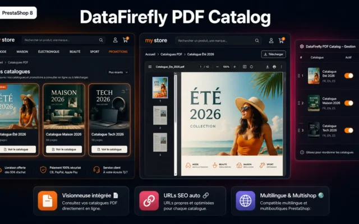Click the Catalogue_Ete_2026.pdf file name
The height and width of the screenshot is (224, 359).
click(x=170, y=67)
